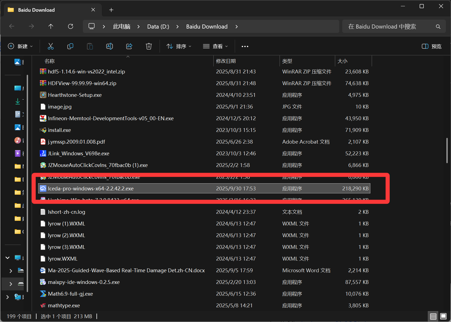This screenshot has width=451, height=322.
Task: Click the Copy icon in toolbar
Action: click(70, 46)
